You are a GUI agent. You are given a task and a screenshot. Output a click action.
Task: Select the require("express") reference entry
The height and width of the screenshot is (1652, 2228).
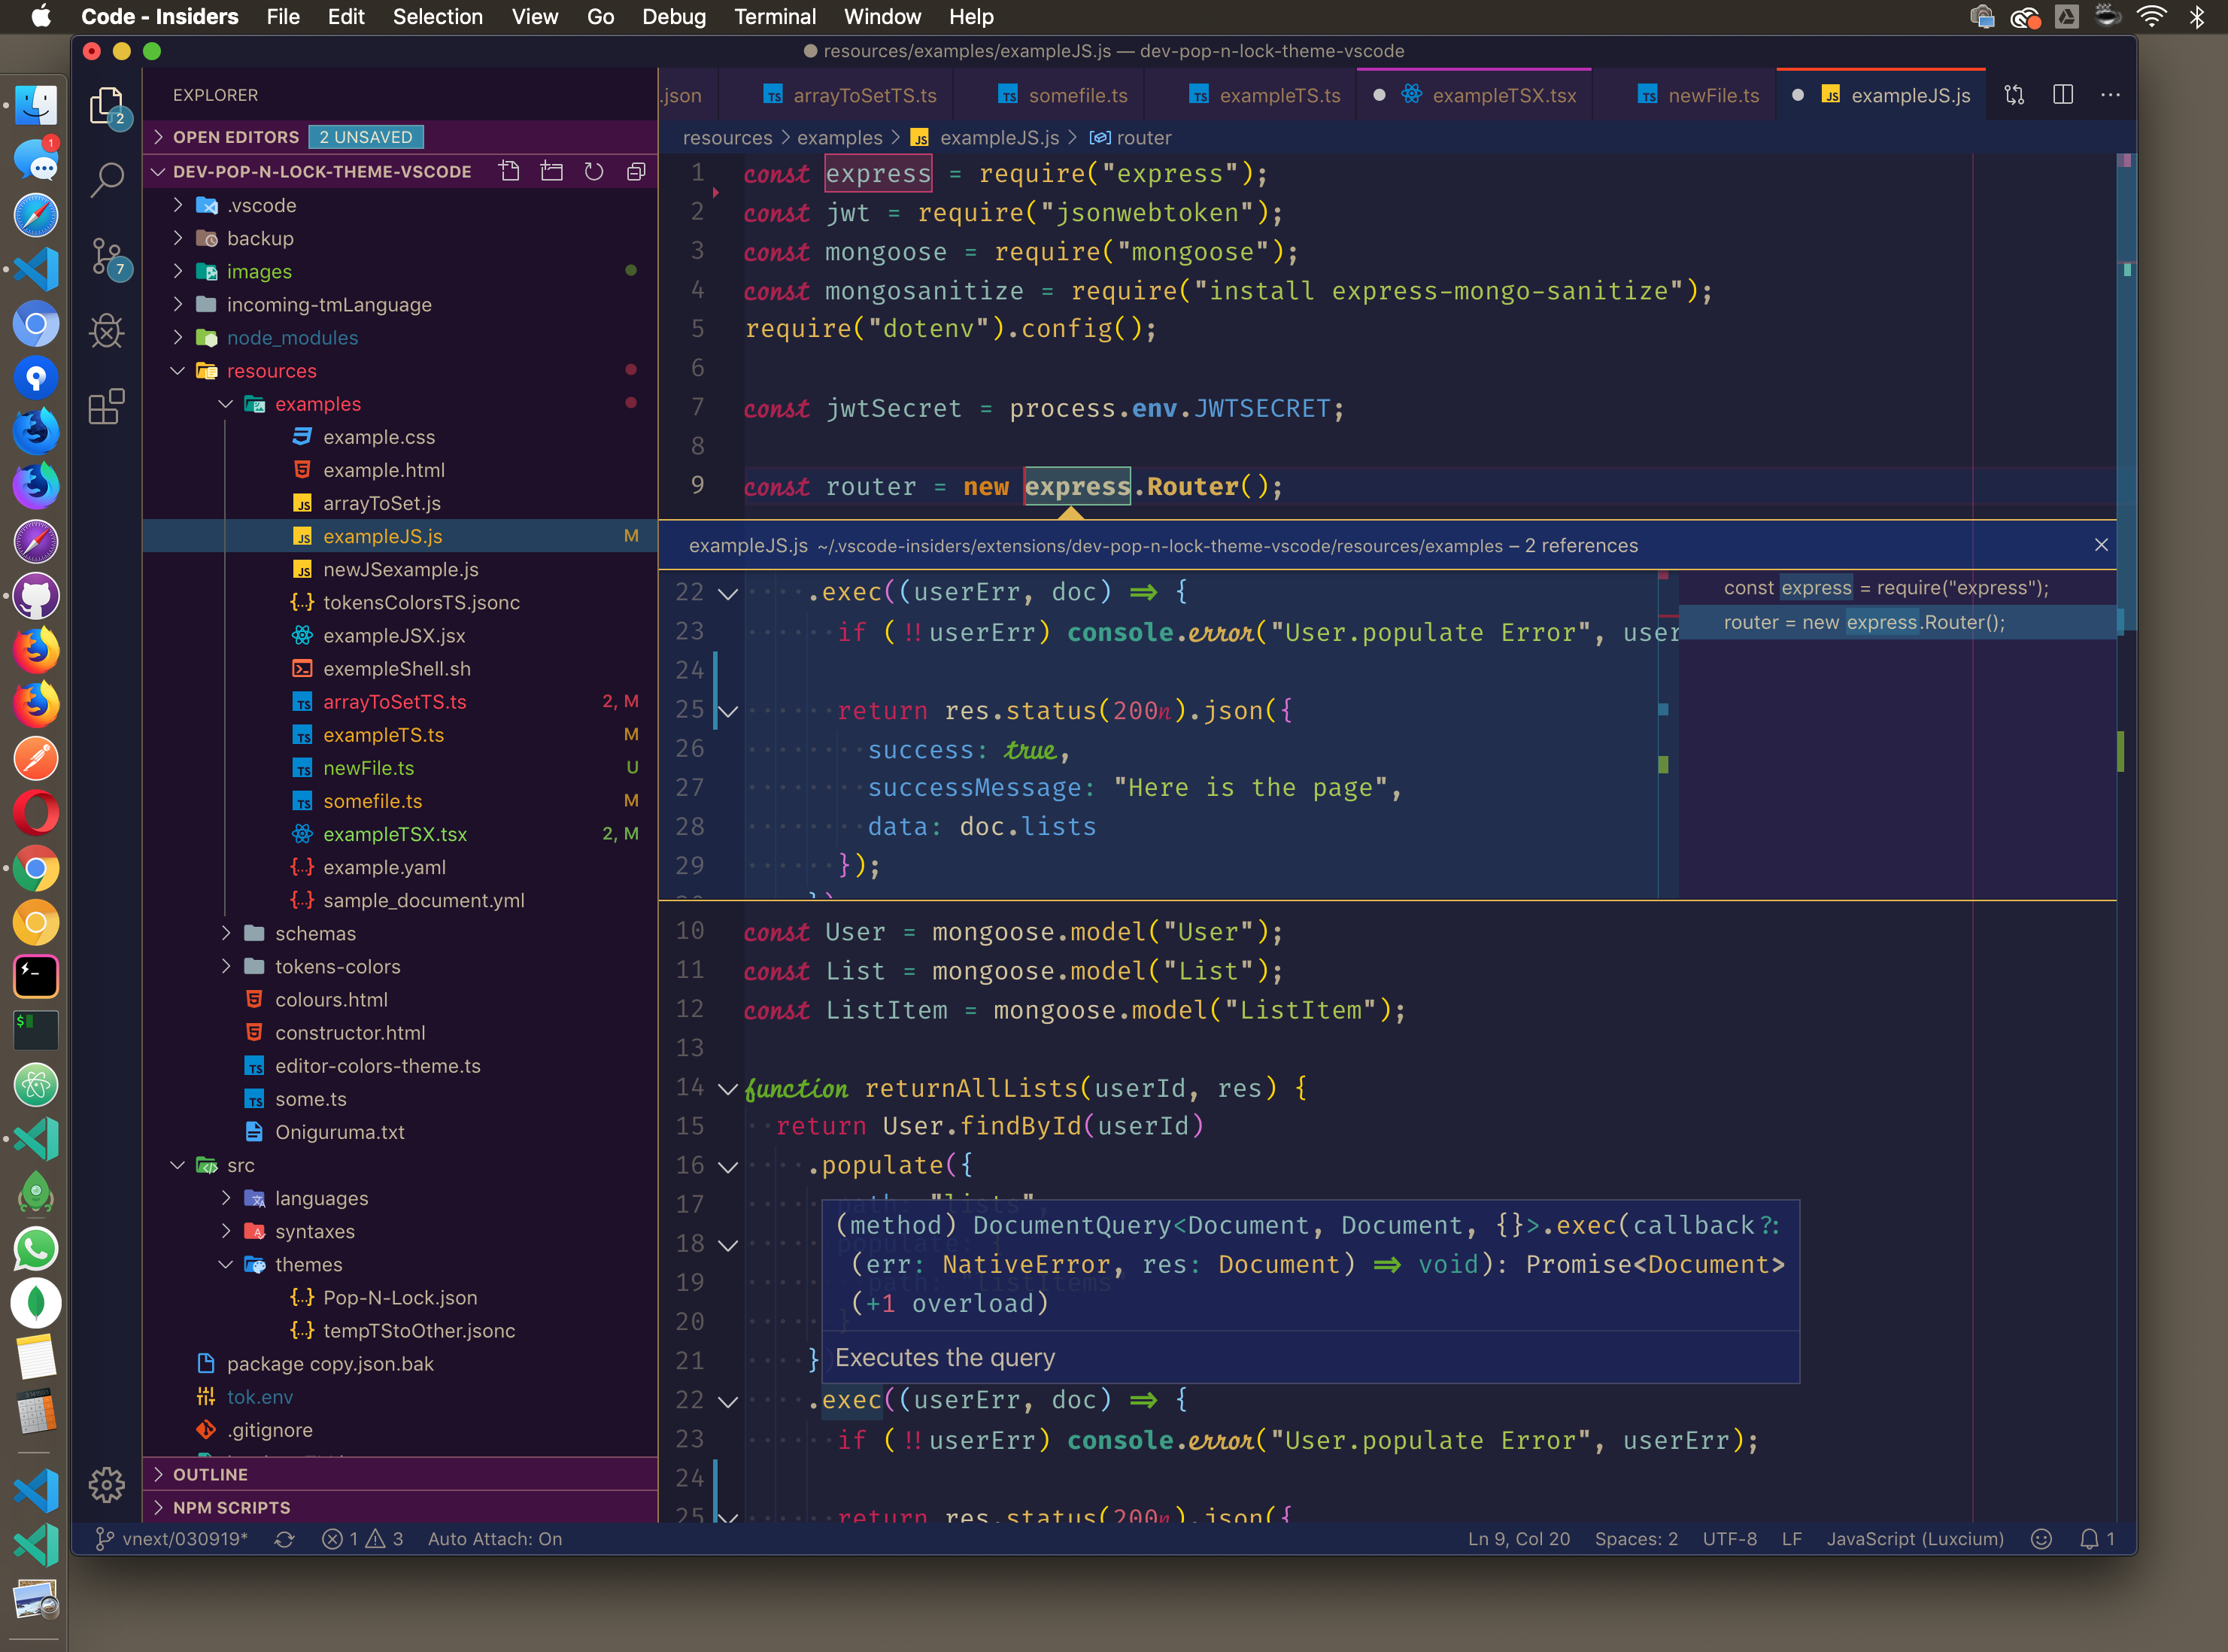point(1885,588)
